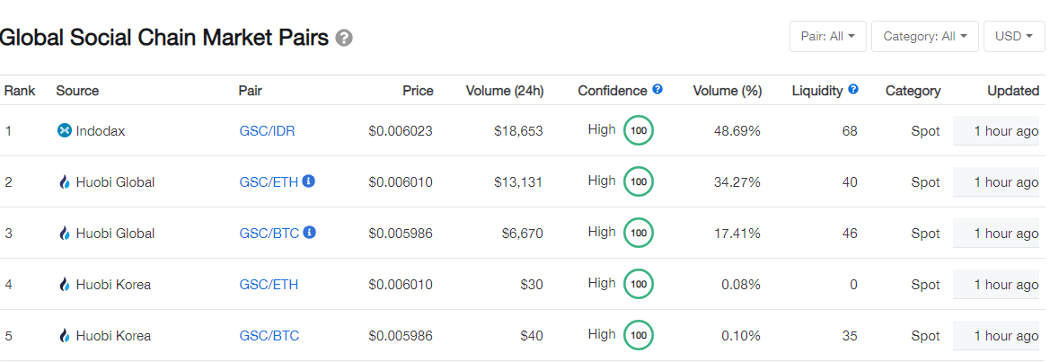1050x362 pixels.
Task: Click the $18,653 volume value
Action: pyautogui.click(x=518, y=131)
